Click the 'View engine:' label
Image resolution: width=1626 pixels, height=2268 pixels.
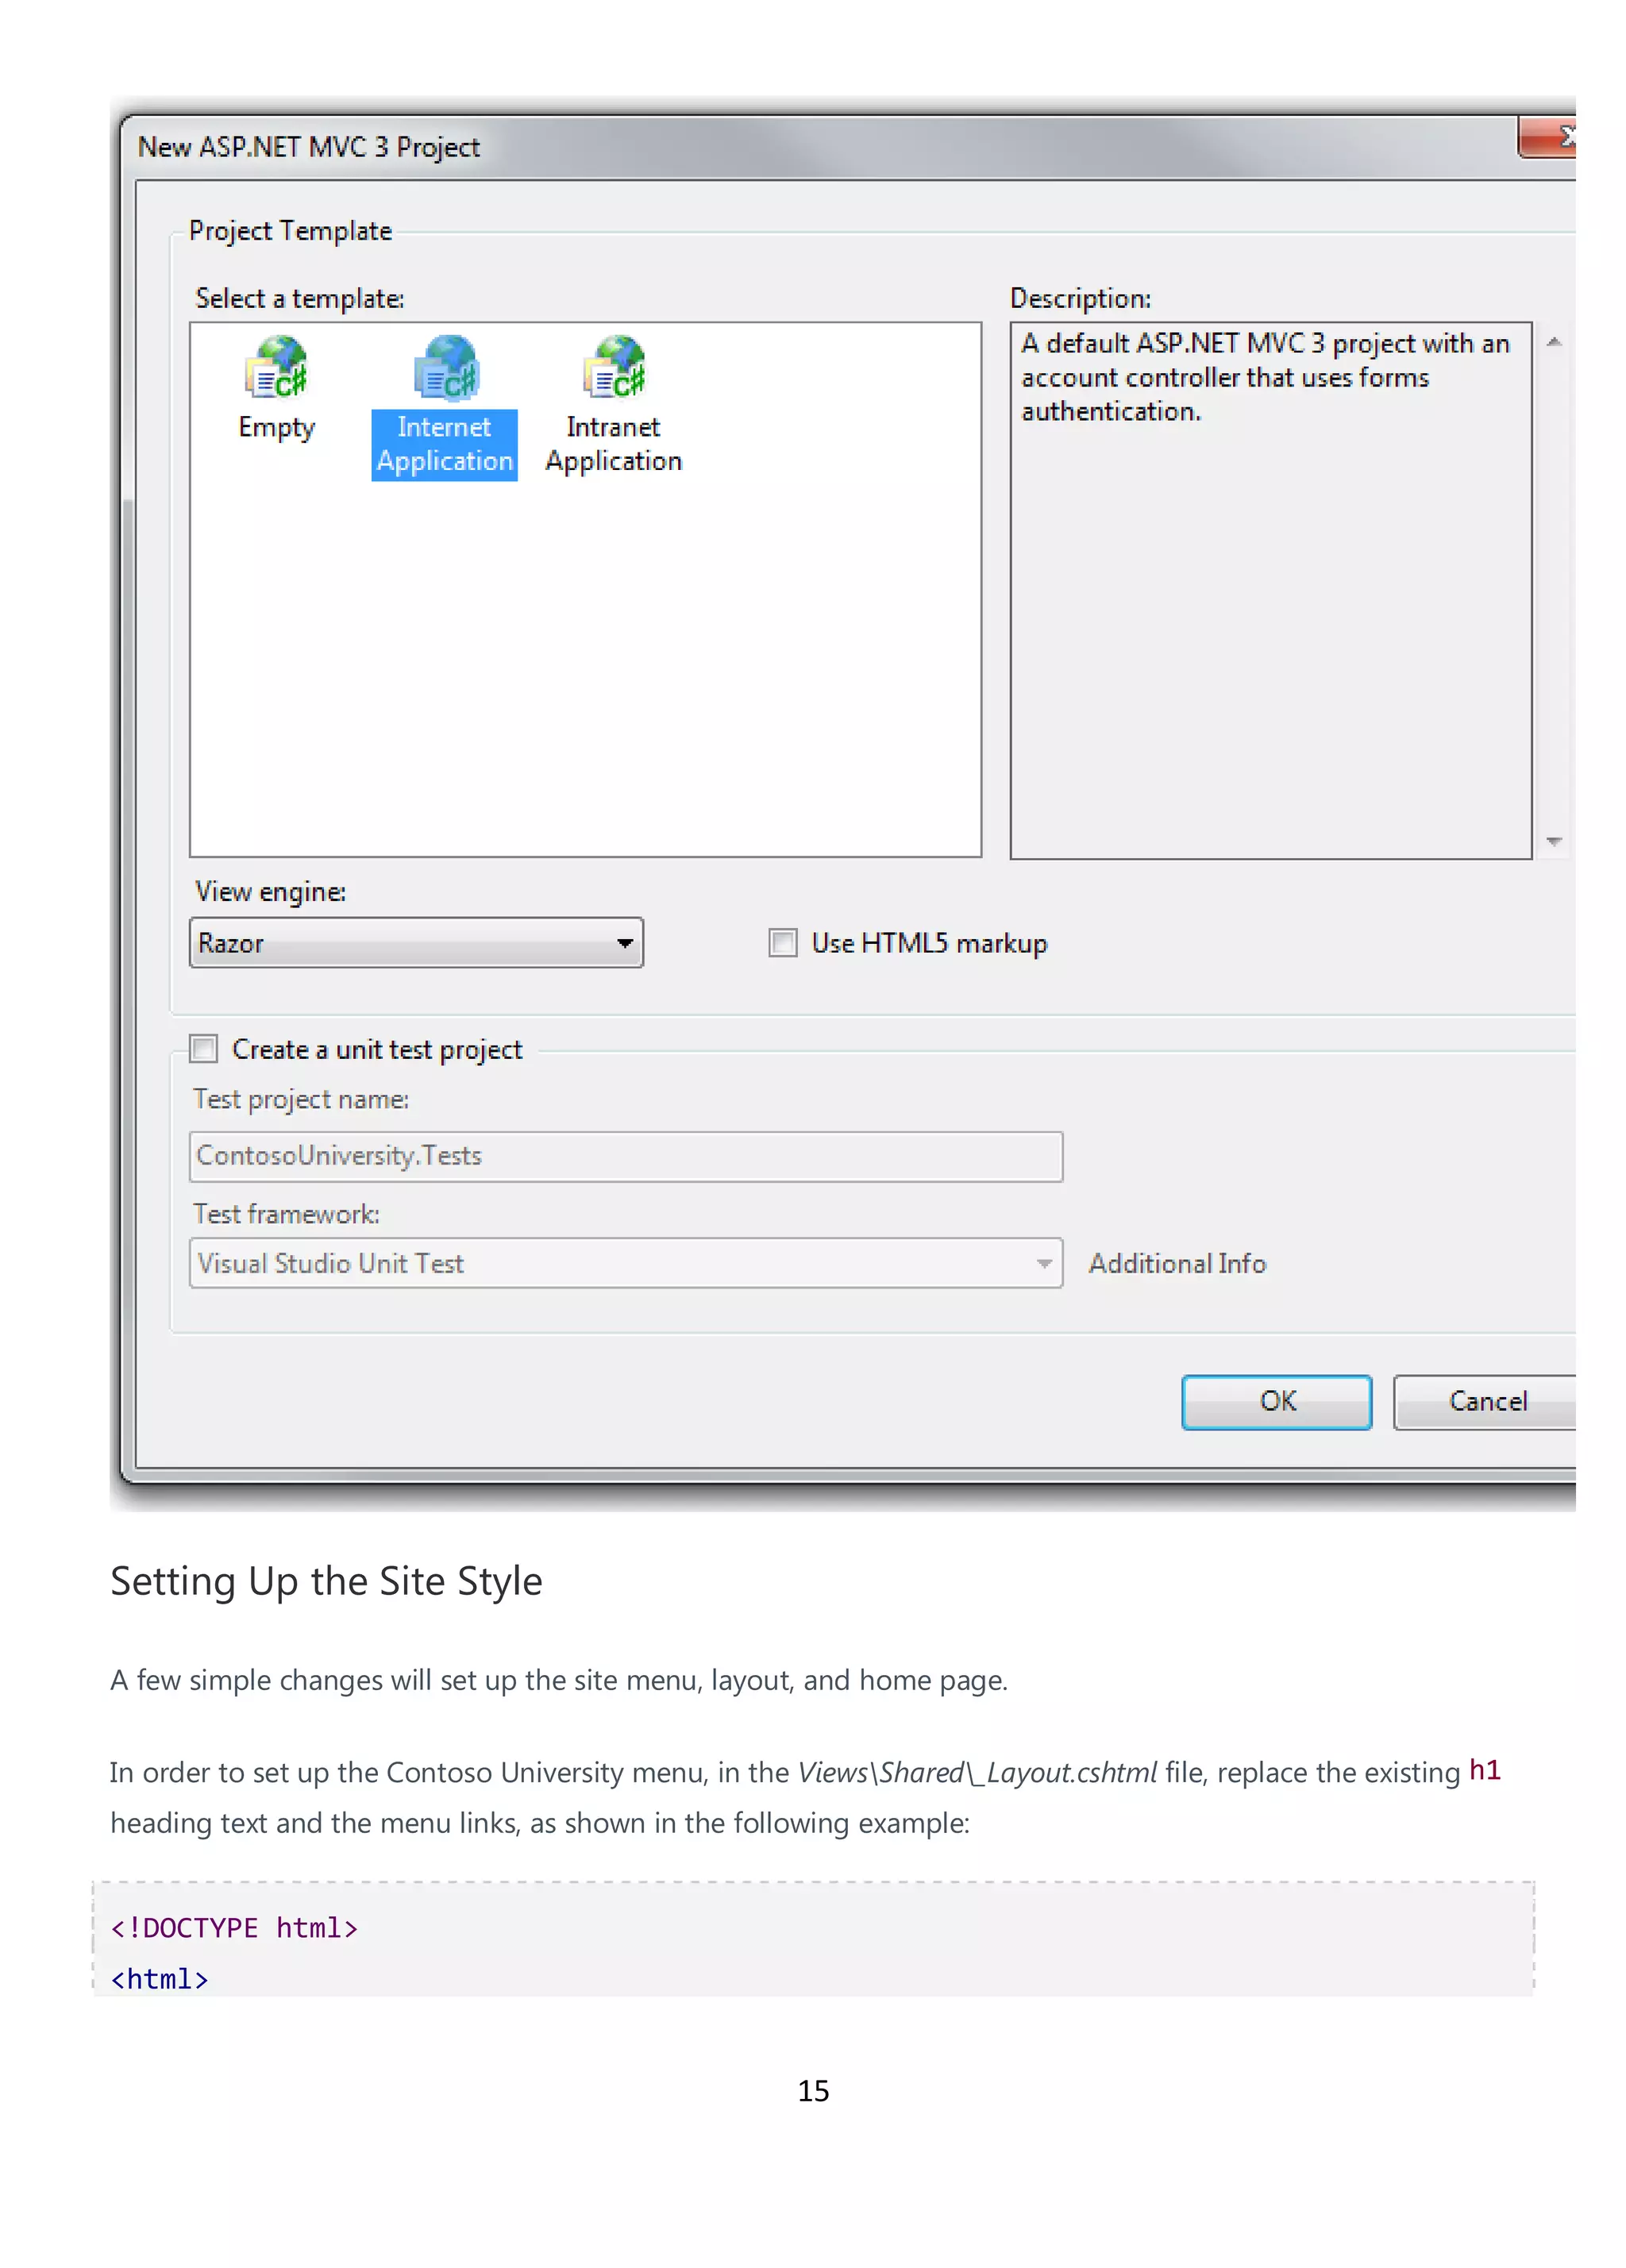(x=271, y=891)
